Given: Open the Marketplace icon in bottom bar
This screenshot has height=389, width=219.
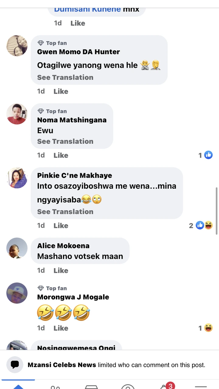Looking at the screenshot, I should [91, 387].
